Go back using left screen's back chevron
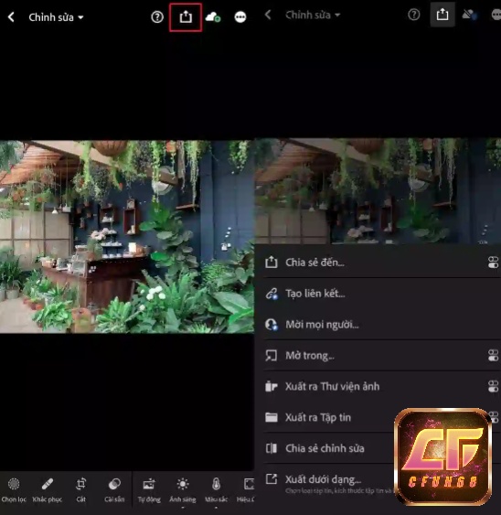This screenshot has height=515, width=501. coord(11,17)
